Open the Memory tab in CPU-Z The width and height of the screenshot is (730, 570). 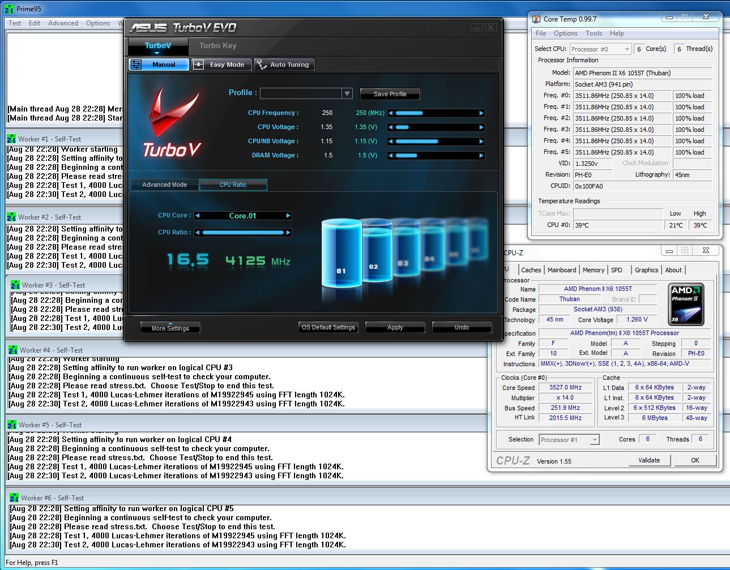[x=594, y=270]
